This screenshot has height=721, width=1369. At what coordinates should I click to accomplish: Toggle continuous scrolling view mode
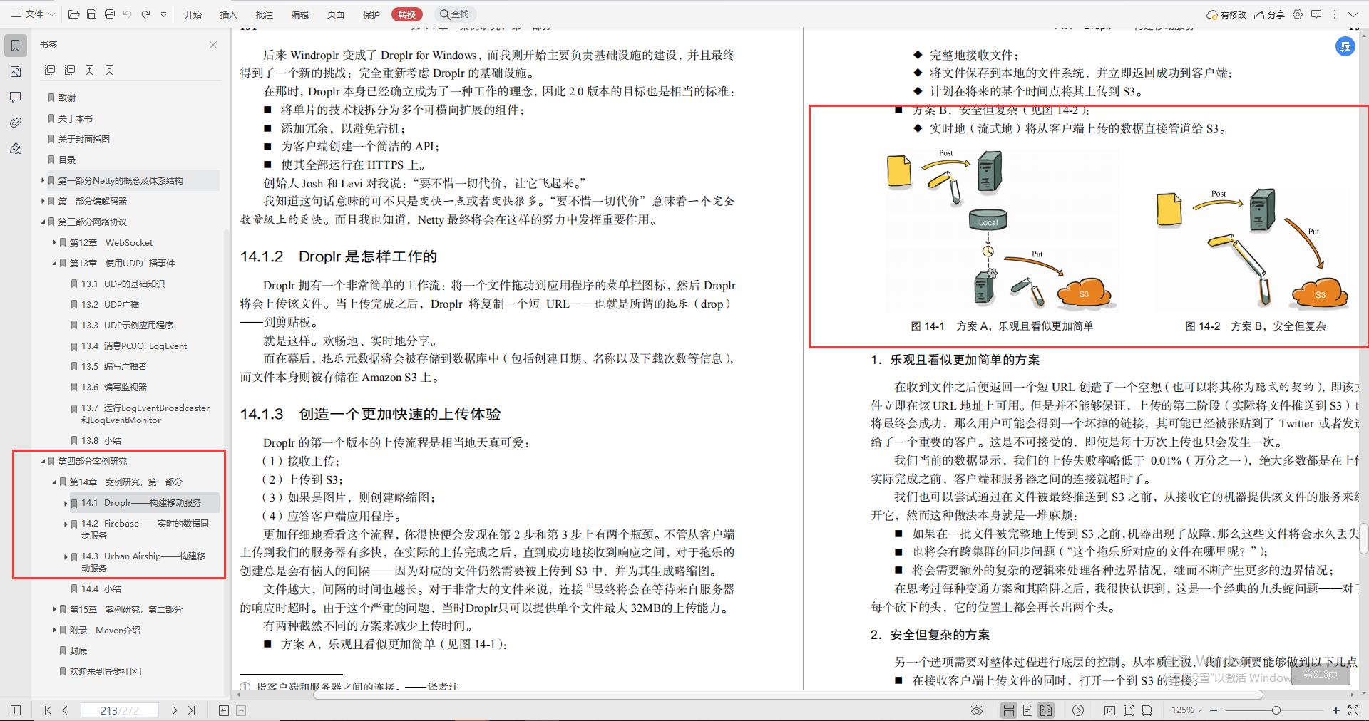point(1009,710)
